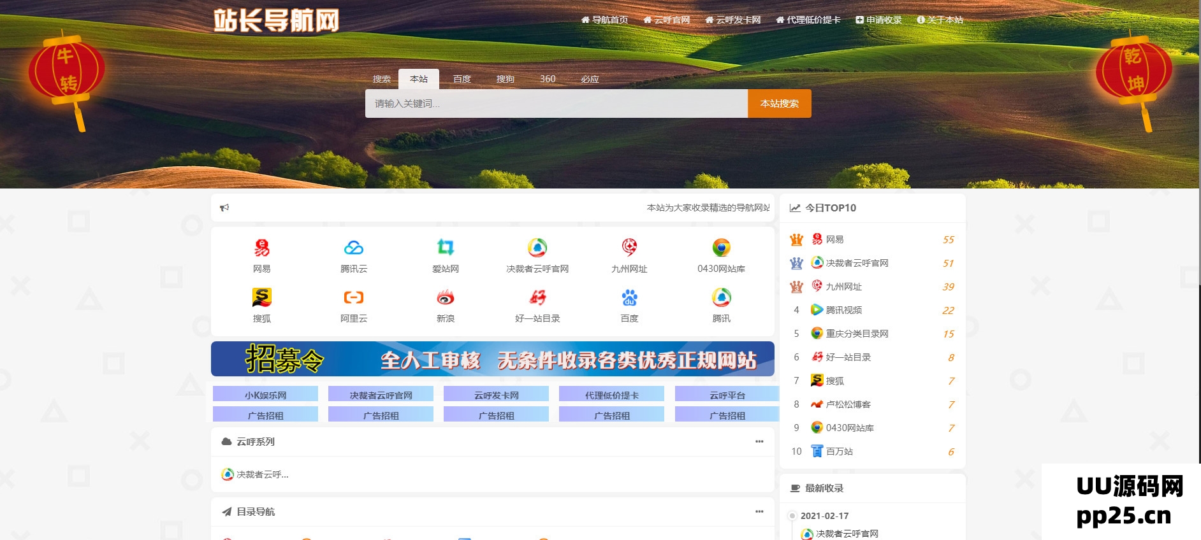Image resolution: width=1201 pixels, height=540 pixels.
Task: Open the 好一站目录 grid icon
Action: pos(537,297)
